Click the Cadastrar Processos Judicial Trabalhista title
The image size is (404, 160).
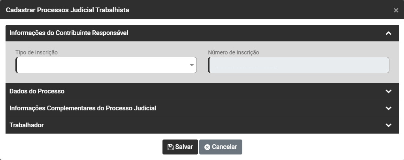[x=67, y=10]
